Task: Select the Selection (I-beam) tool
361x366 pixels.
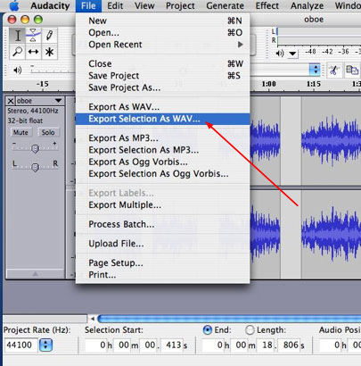Action: 18,36
